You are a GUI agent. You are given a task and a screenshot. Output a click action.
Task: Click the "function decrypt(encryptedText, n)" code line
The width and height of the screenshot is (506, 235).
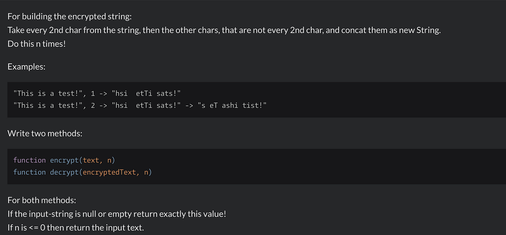pos(82,172)
